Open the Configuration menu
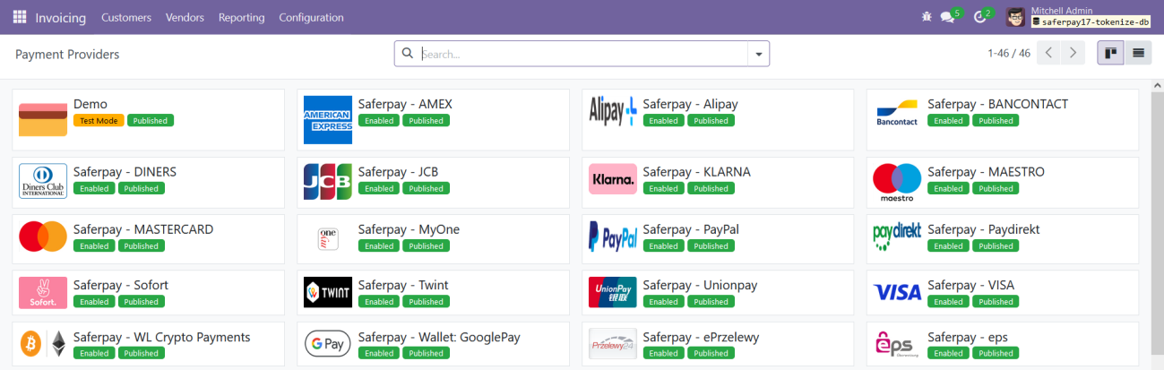Image resolution: width=1164 pixels, height=370 pixels. (311, 17)
